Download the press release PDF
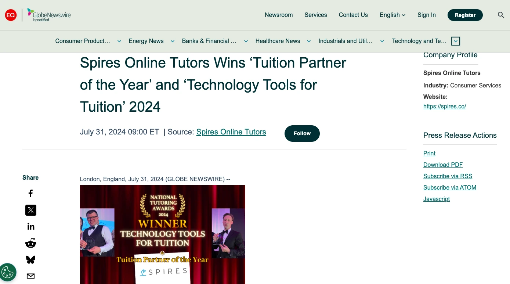510x284 pixels. click(443, 165)
